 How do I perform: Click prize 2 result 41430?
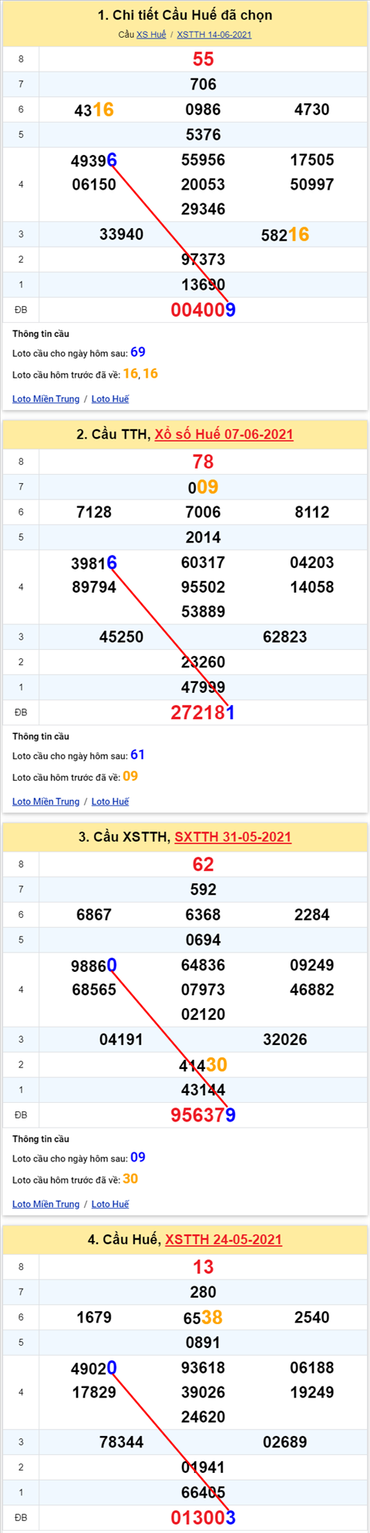pyautogui.click(x=203, y=1065)
